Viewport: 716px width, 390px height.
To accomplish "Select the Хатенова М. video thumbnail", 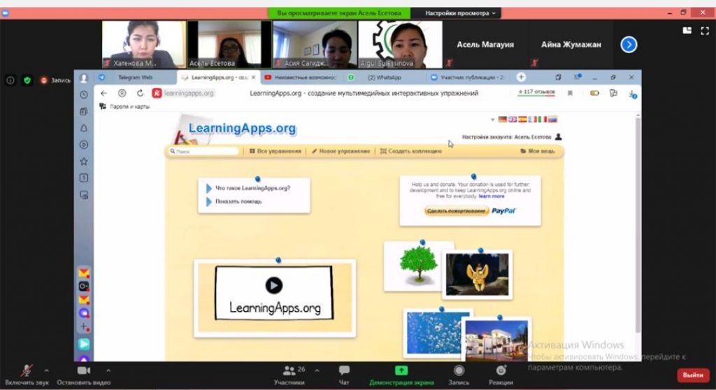I will 144,44.
